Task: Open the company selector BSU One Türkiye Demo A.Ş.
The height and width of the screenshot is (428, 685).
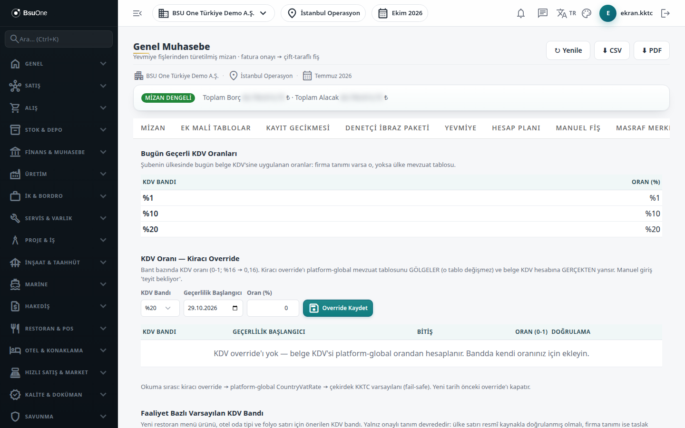Action: (214, 13)
